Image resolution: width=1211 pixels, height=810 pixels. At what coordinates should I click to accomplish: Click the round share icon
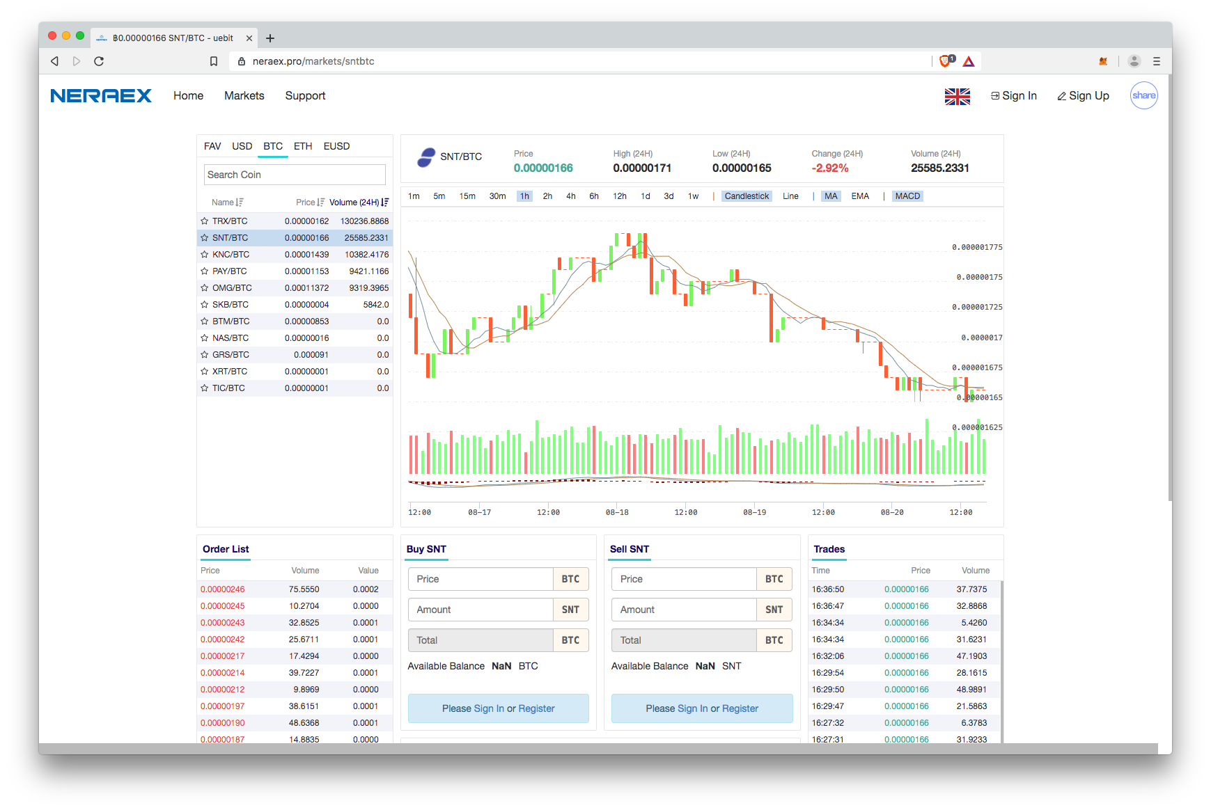point(1143,96)
